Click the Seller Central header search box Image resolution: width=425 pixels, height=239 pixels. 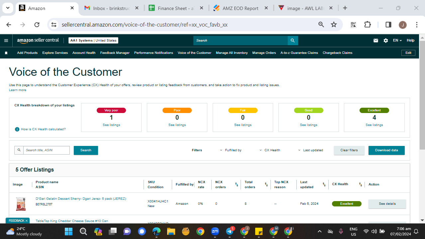(241, 41)
